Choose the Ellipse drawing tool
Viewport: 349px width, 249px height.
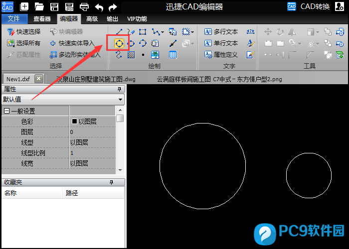[131, 43]
